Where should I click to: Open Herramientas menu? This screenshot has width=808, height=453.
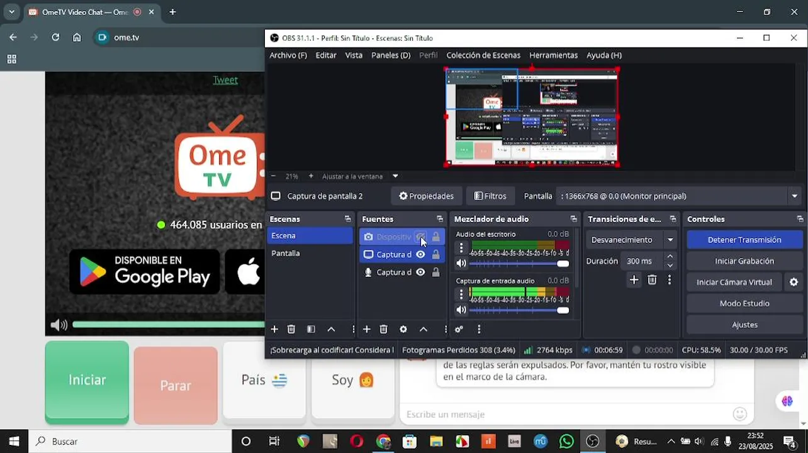click(553, 55)
